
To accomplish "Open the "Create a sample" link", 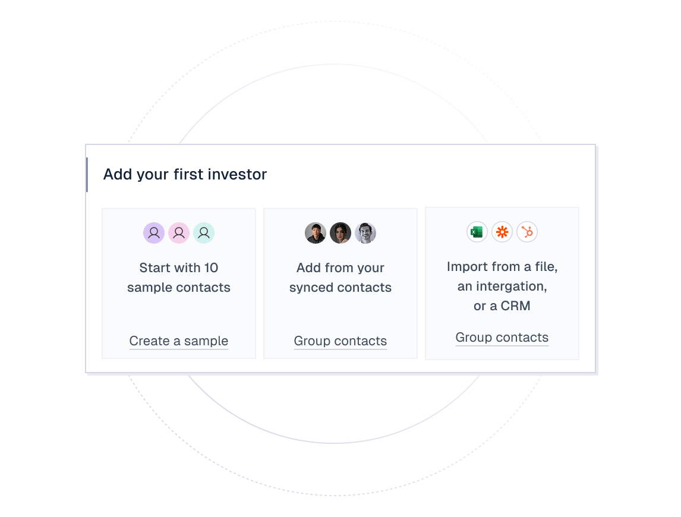I will [x=179, y=341].
